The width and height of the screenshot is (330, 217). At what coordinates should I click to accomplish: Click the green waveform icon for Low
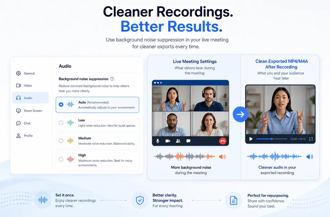point(70,122)
